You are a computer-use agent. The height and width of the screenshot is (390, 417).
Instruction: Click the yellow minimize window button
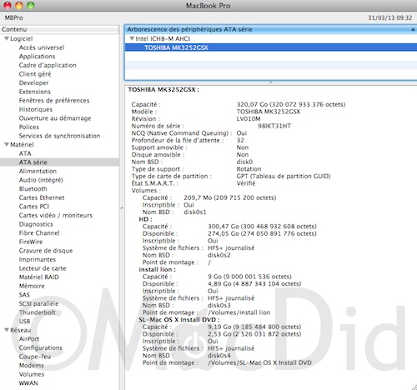pyautogui.click(x=19, y=5)
